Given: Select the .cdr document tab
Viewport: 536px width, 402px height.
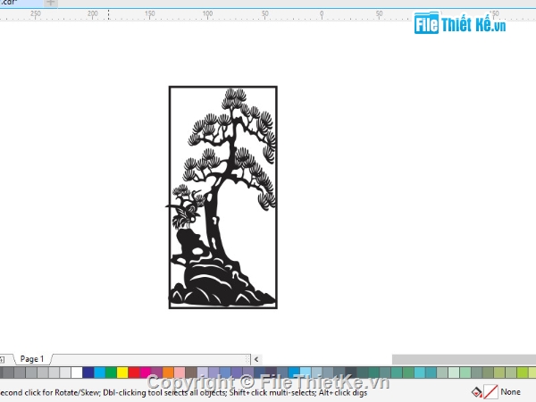Looking at the screenshot, I should (21, 3).
